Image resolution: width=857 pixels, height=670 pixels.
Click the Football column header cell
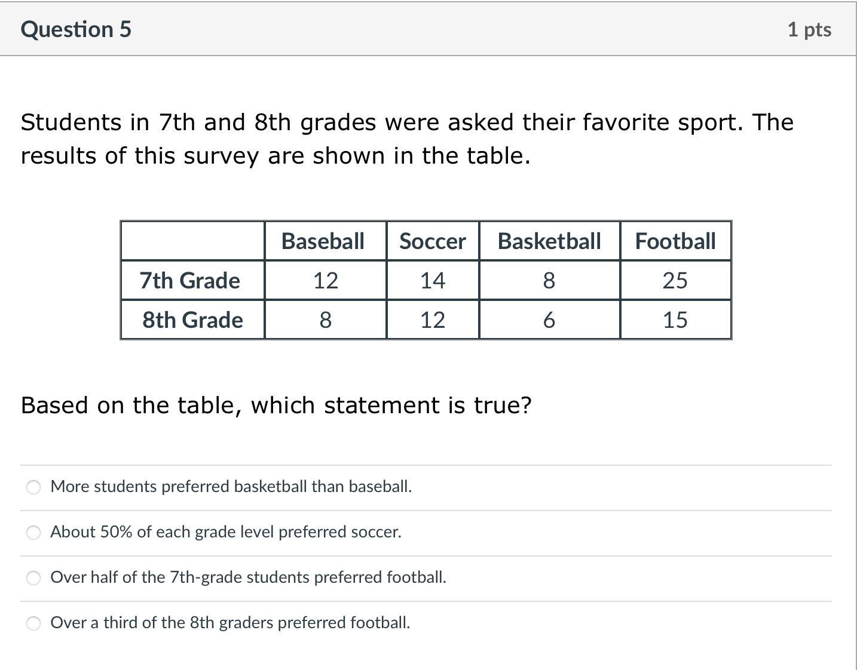[675, 241]
